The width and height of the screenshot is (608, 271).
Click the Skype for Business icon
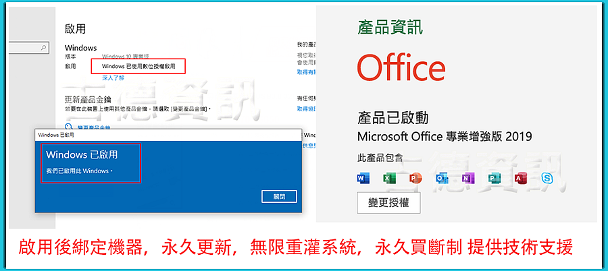[547, 179]
